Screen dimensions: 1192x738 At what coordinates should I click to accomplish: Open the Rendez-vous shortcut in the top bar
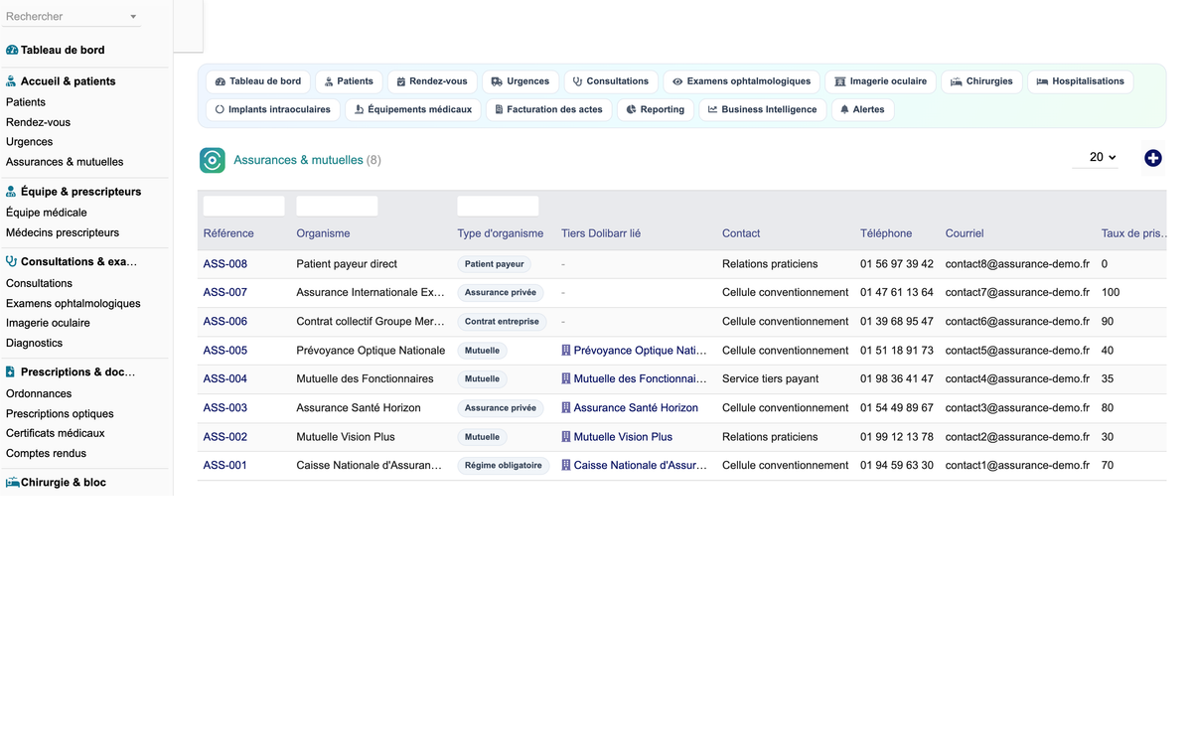click(432, 81)
